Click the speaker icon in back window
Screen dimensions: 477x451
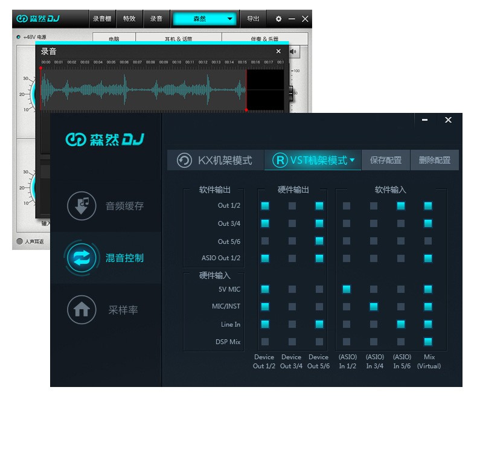[293, 51]
